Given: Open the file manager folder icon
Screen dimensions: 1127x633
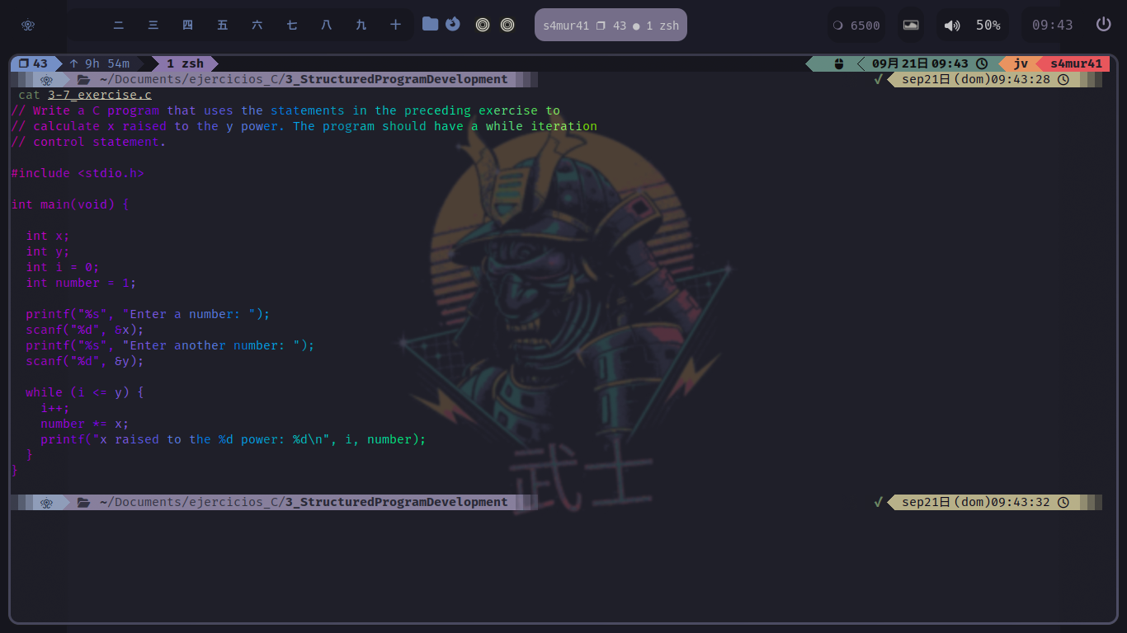Looking at the screenshot, I should (x=430, y=24).
